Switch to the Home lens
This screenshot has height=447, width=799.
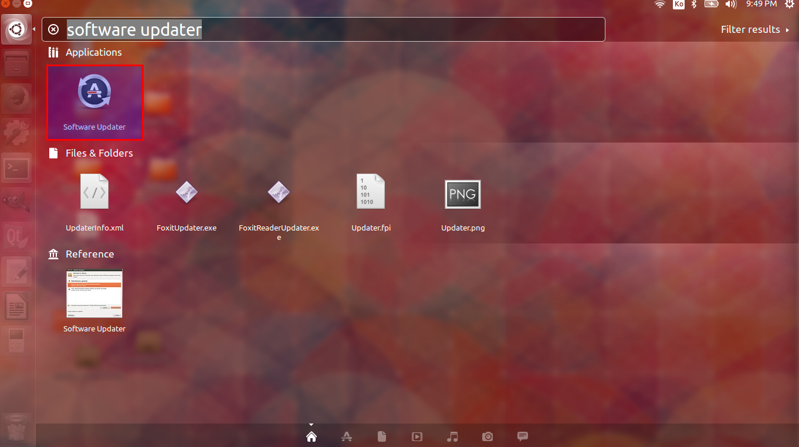[x=312, y=436]
